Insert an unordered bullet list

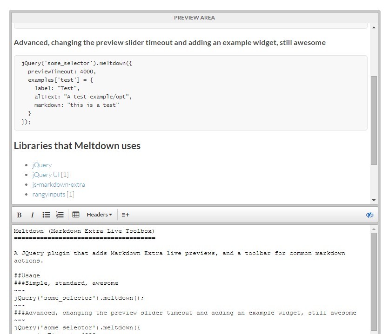[46, 215]
